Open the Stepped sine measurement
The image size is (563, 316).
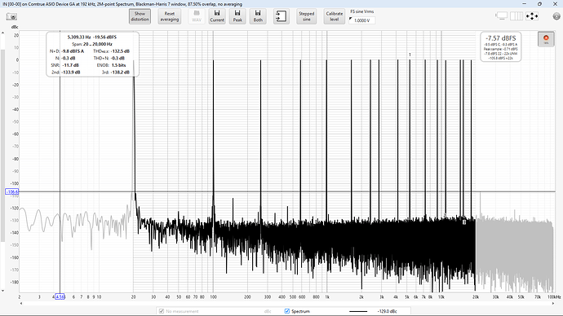coord(306,16)
